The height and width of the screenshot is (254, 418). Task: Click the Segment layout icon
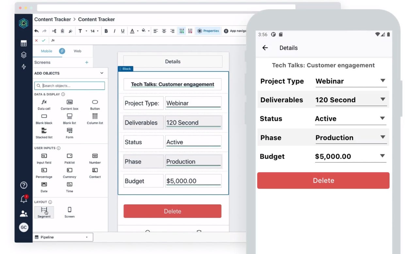[x=44, y=212]
